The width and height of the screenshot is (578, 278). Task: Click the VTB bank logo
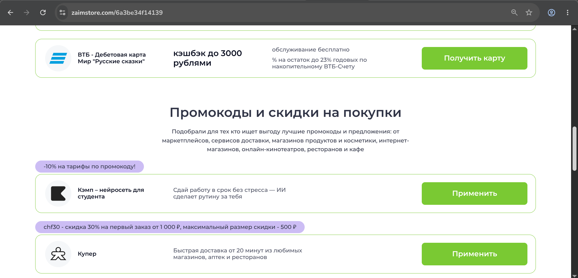(58, 58)
